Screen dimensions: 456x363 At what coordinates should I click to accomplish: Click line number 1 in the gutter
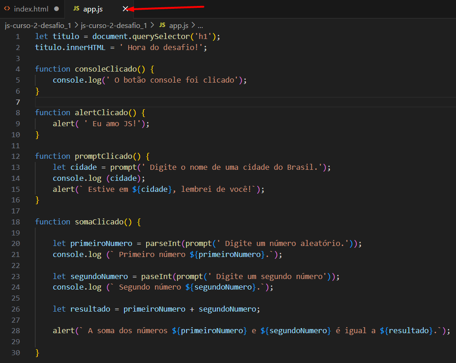[18, 37]
